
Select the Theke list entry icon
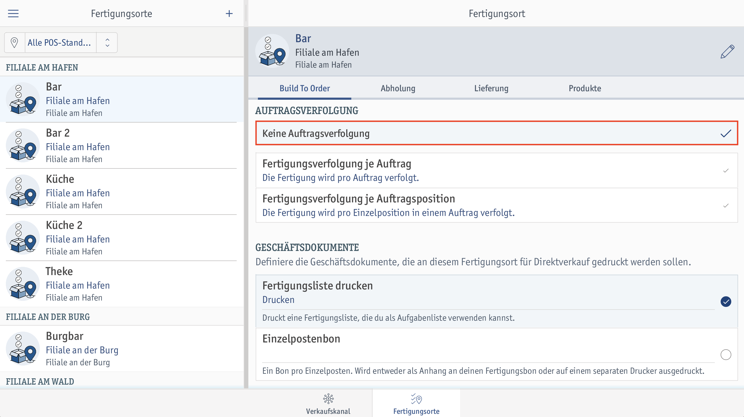[23, 284]
